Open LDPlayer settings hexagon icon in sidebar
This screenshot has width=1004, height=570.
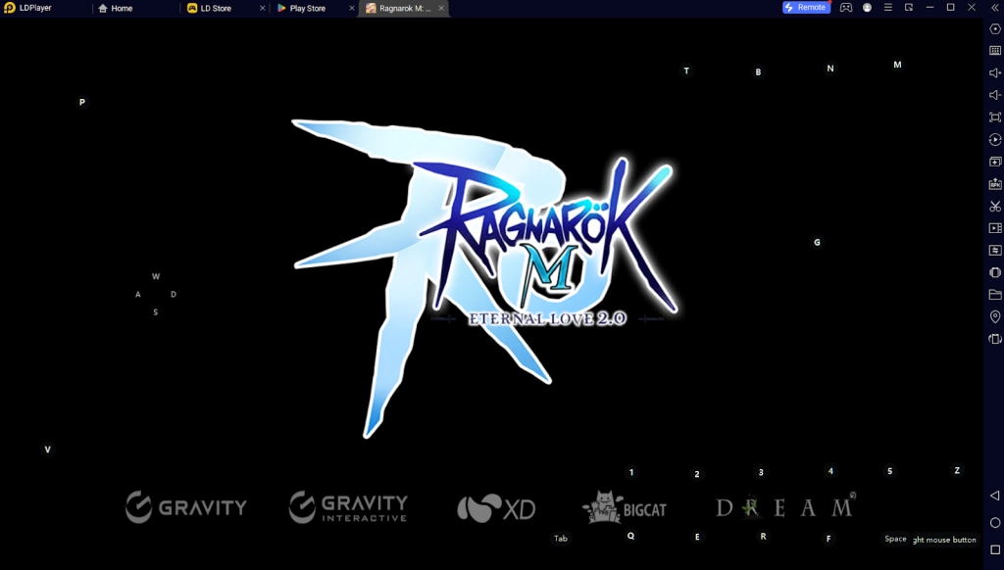(x=995, y=29)
